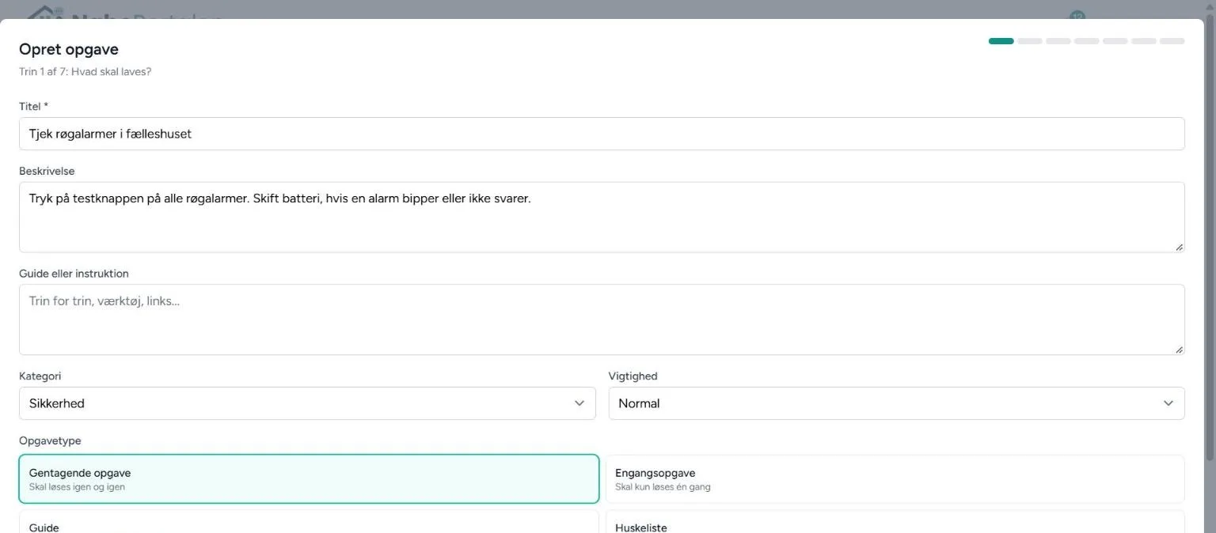The height and width of the screenshot is (533, 1216).
Task: Select the Gentagende opgave task type
Action: pos(309,479)
